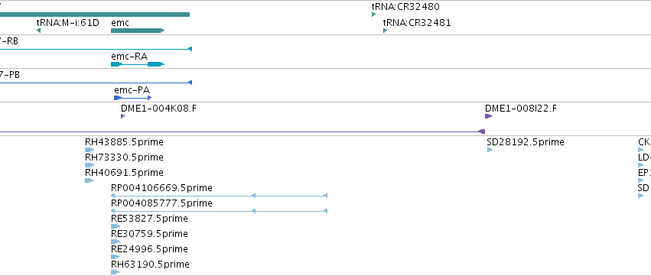The height and width of the screenshot is (276, 651).
Task: Select the DME1-008I22.F marker glyph
Action: (489, 116)
